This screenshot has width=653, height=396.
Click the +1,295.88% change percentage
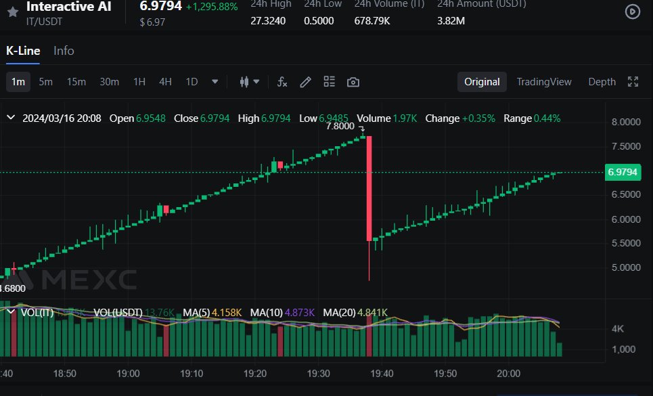[212, 7]
